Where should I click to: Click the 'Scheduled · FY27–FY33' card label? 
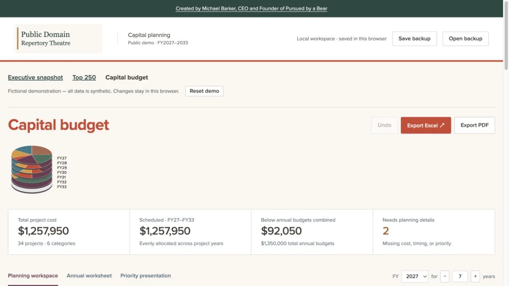point(166,220)
